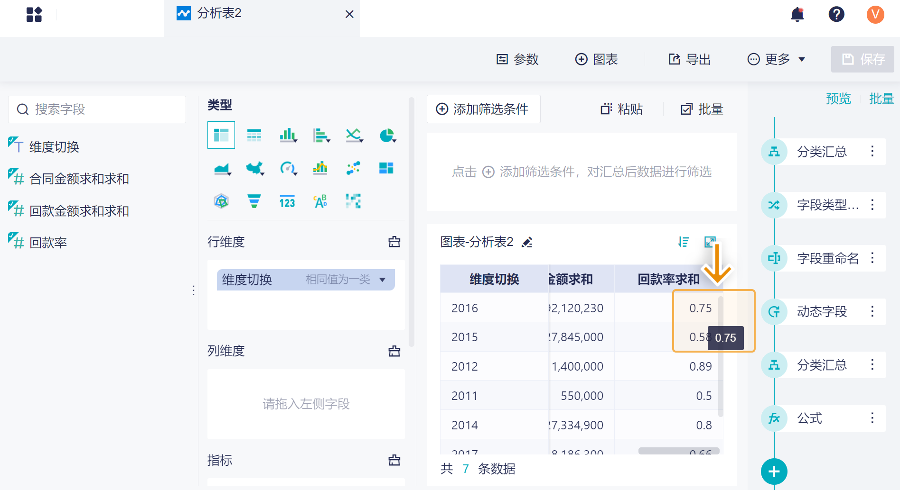This screenshot has height=490, width=900.
Task: Click the panel resize handle dots
Action: point(194,290)
